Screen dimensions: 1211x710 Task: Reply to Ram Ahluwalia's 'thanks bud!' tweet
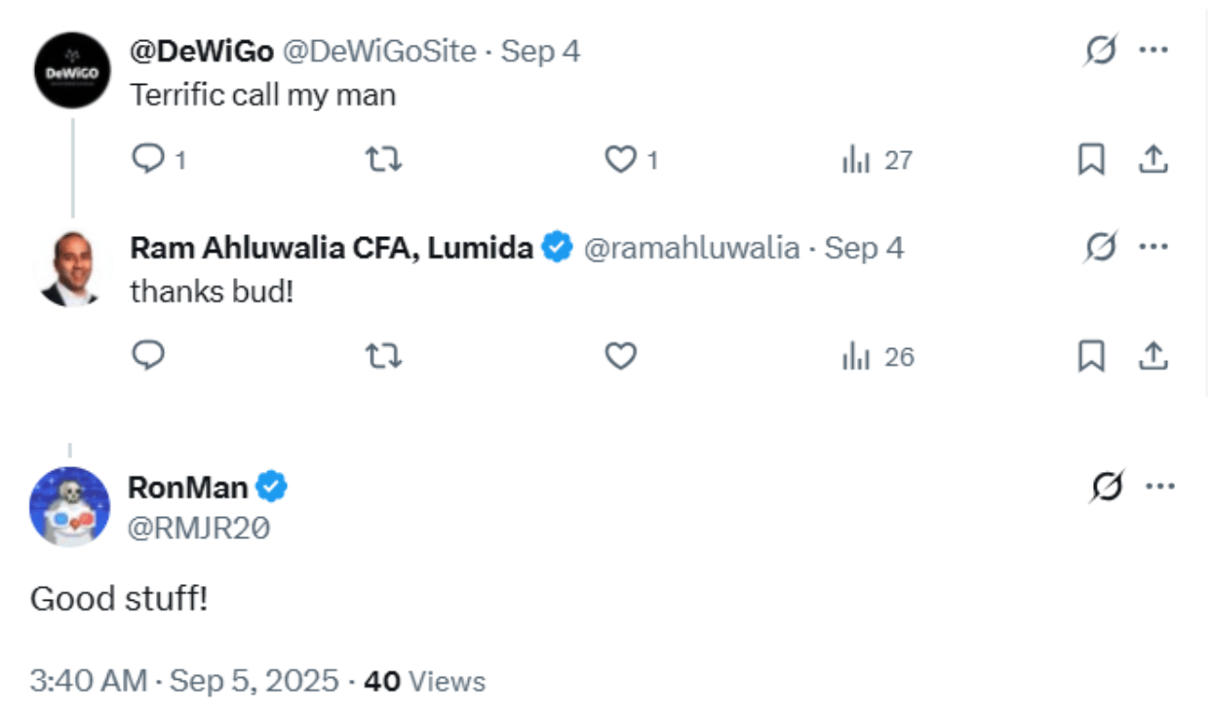148,357
